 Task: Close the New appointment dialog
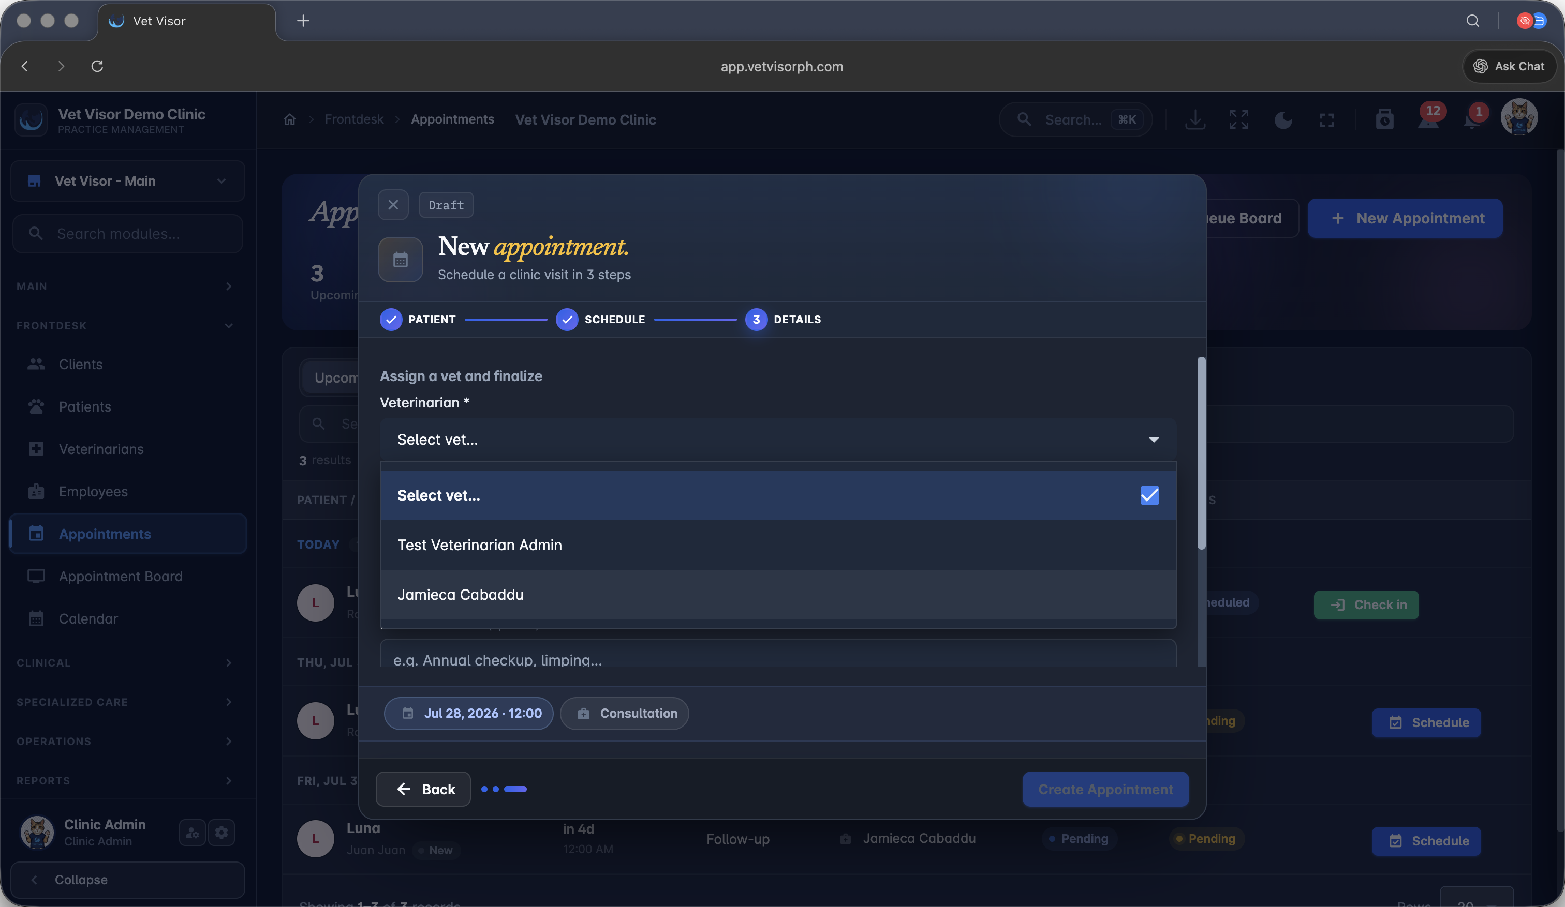point(393,205)
